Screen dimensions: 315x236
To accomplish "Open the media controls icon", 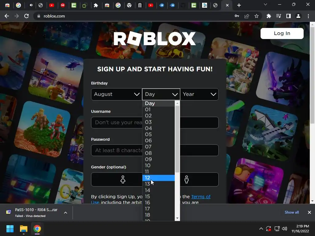I will click(x=279, y=16).
